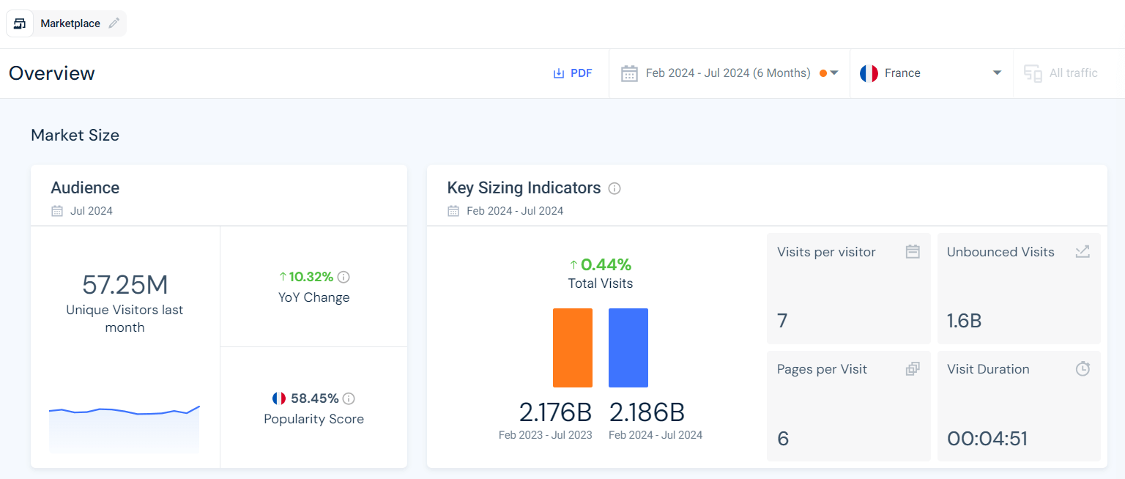Click the calendar icon in Visits per visitor card
This screenshot has height=479, width=1125.
[x=912, y=252]
